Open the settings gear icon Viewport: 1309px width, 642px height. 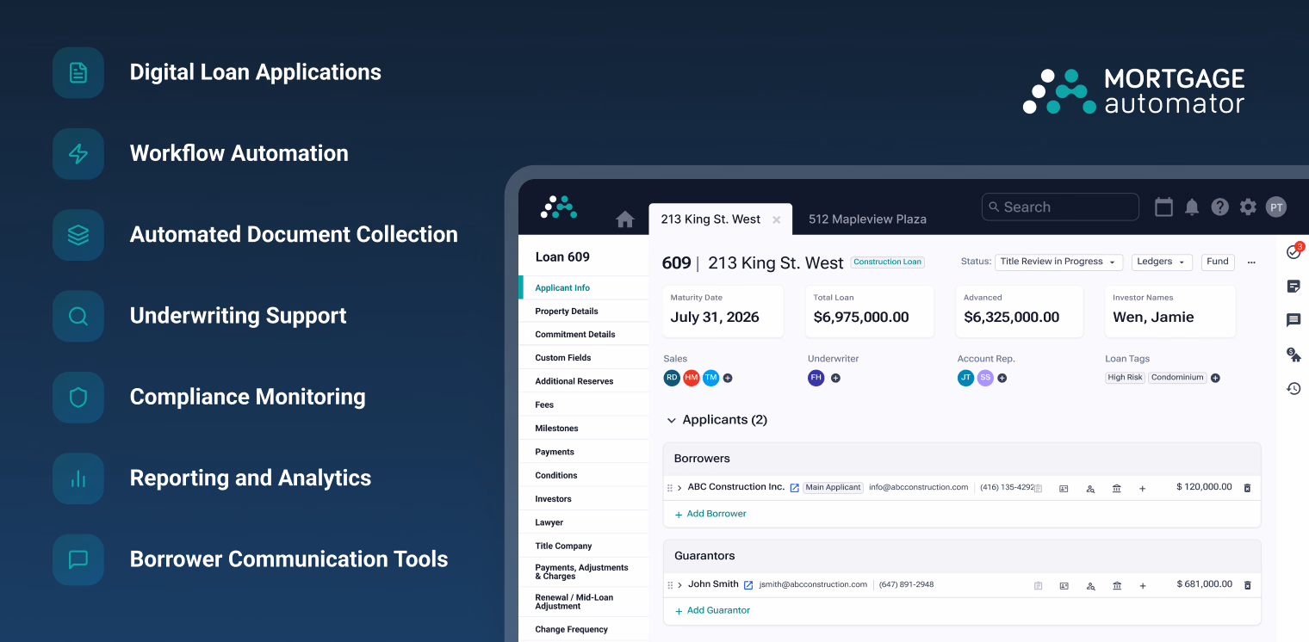click(1248, 207)
